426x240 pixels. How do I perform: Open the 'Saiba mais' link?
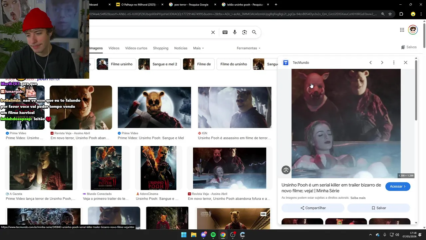[358, 198]
